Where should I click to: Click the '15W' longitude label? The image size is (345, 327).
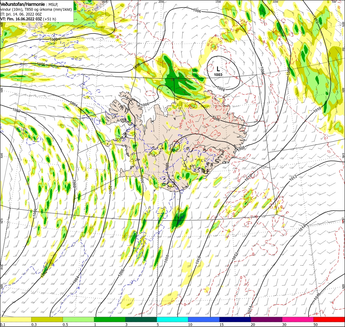[x=218, y=2]
